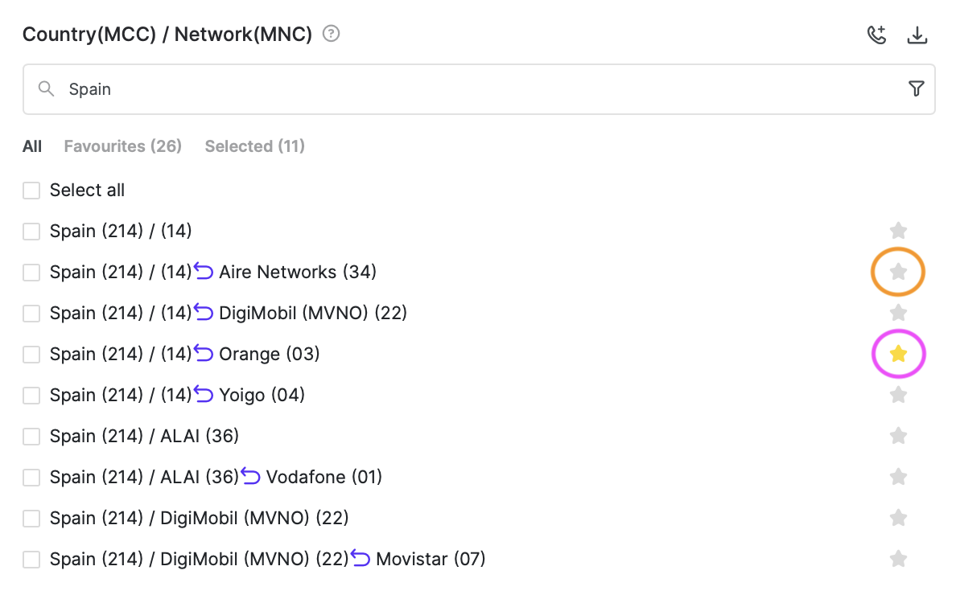Image resolution: width=956 pixels, height=595 pixels.
Task: Switch to the Favourites (26) tab
Action: click(x=123, y=146)
